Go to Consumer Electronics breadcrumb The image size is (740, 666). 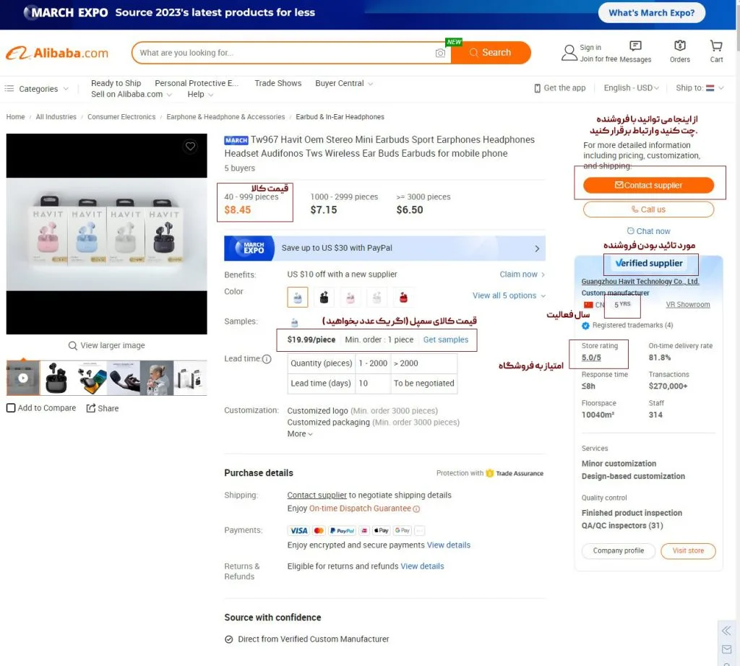click(x=121, y=117)
